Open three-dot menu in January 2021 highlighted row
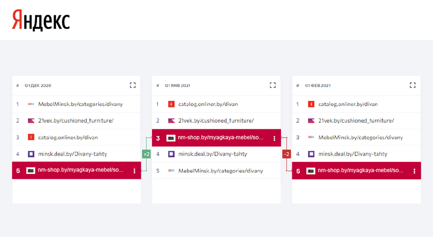The width and height of the screenshot is (433, 237). tap(274, 138)
